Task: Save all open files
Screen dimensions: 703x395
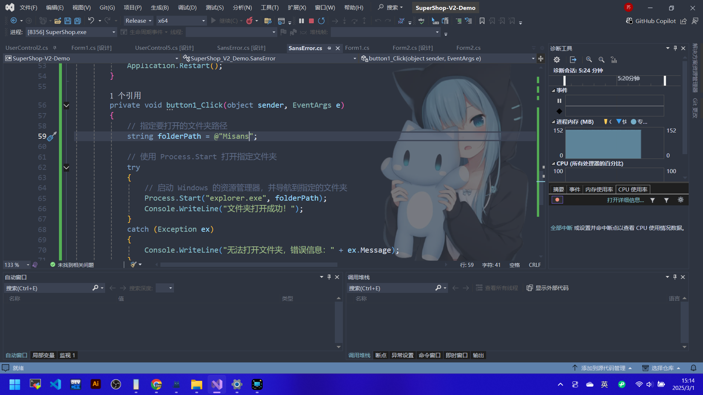Action: click(78, 21)
